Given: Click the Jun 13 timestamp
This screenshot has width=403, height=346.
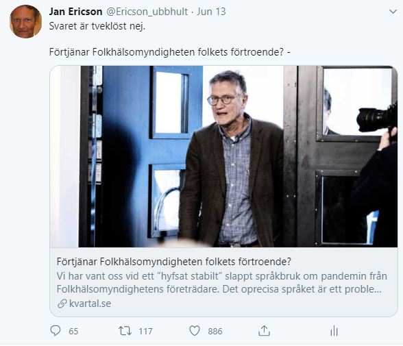Looking at the screenshot, I should pyautogui.click(x=211, y=12).
